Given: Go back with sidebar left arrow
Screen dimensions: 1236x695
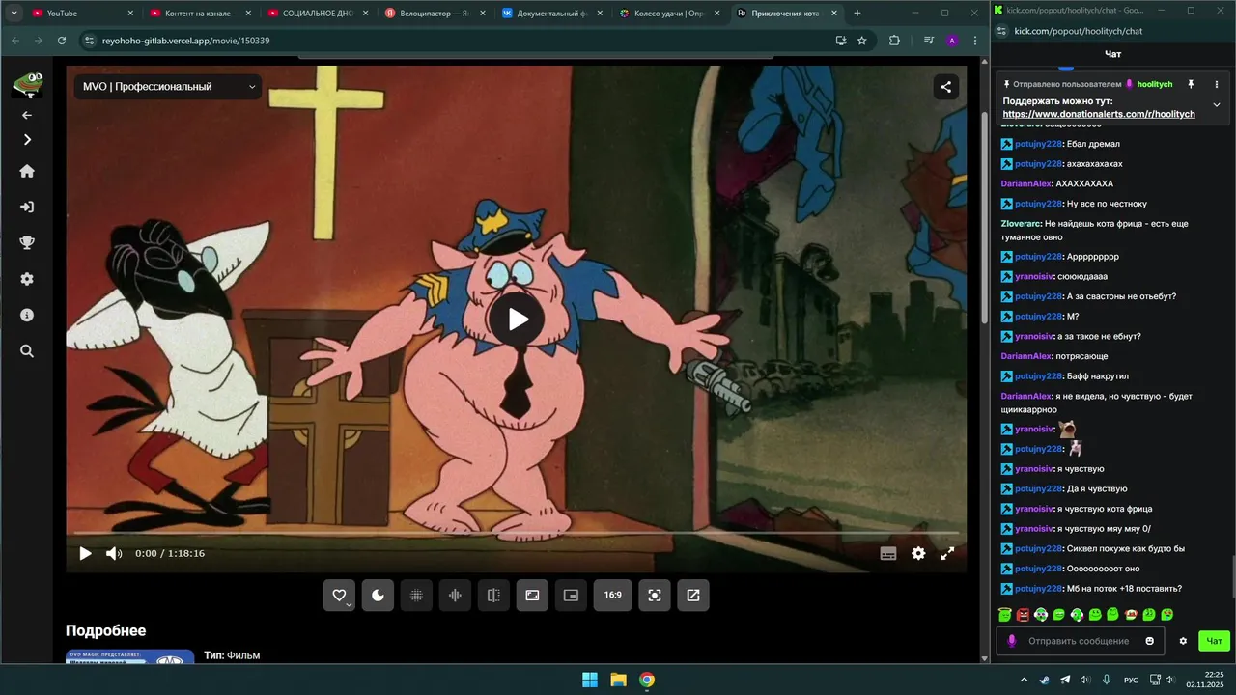Looking at the screenshot, I should (27, 115).
